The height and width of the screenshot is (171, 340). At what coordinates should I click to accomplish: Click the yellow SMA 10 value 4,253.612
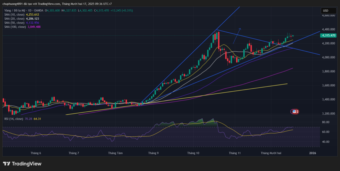pos(33,15)
